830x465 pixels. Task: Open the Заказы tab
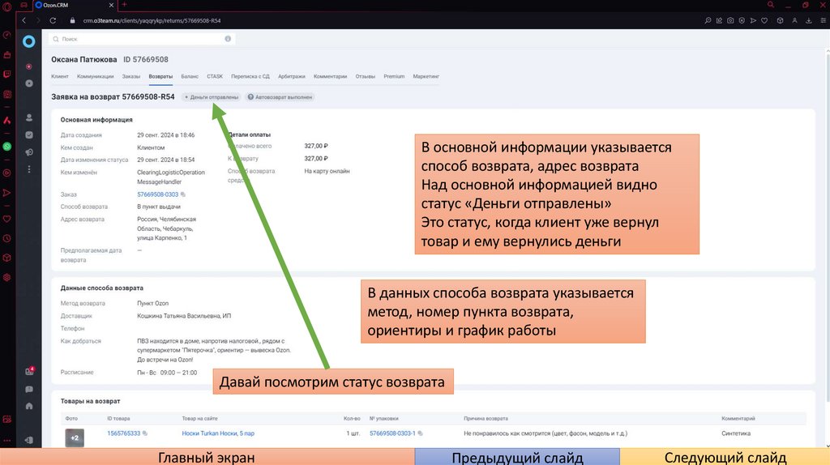coord(131,76)
